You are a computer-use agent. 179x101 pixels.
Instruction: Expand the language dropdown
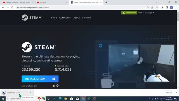(149, 13)
